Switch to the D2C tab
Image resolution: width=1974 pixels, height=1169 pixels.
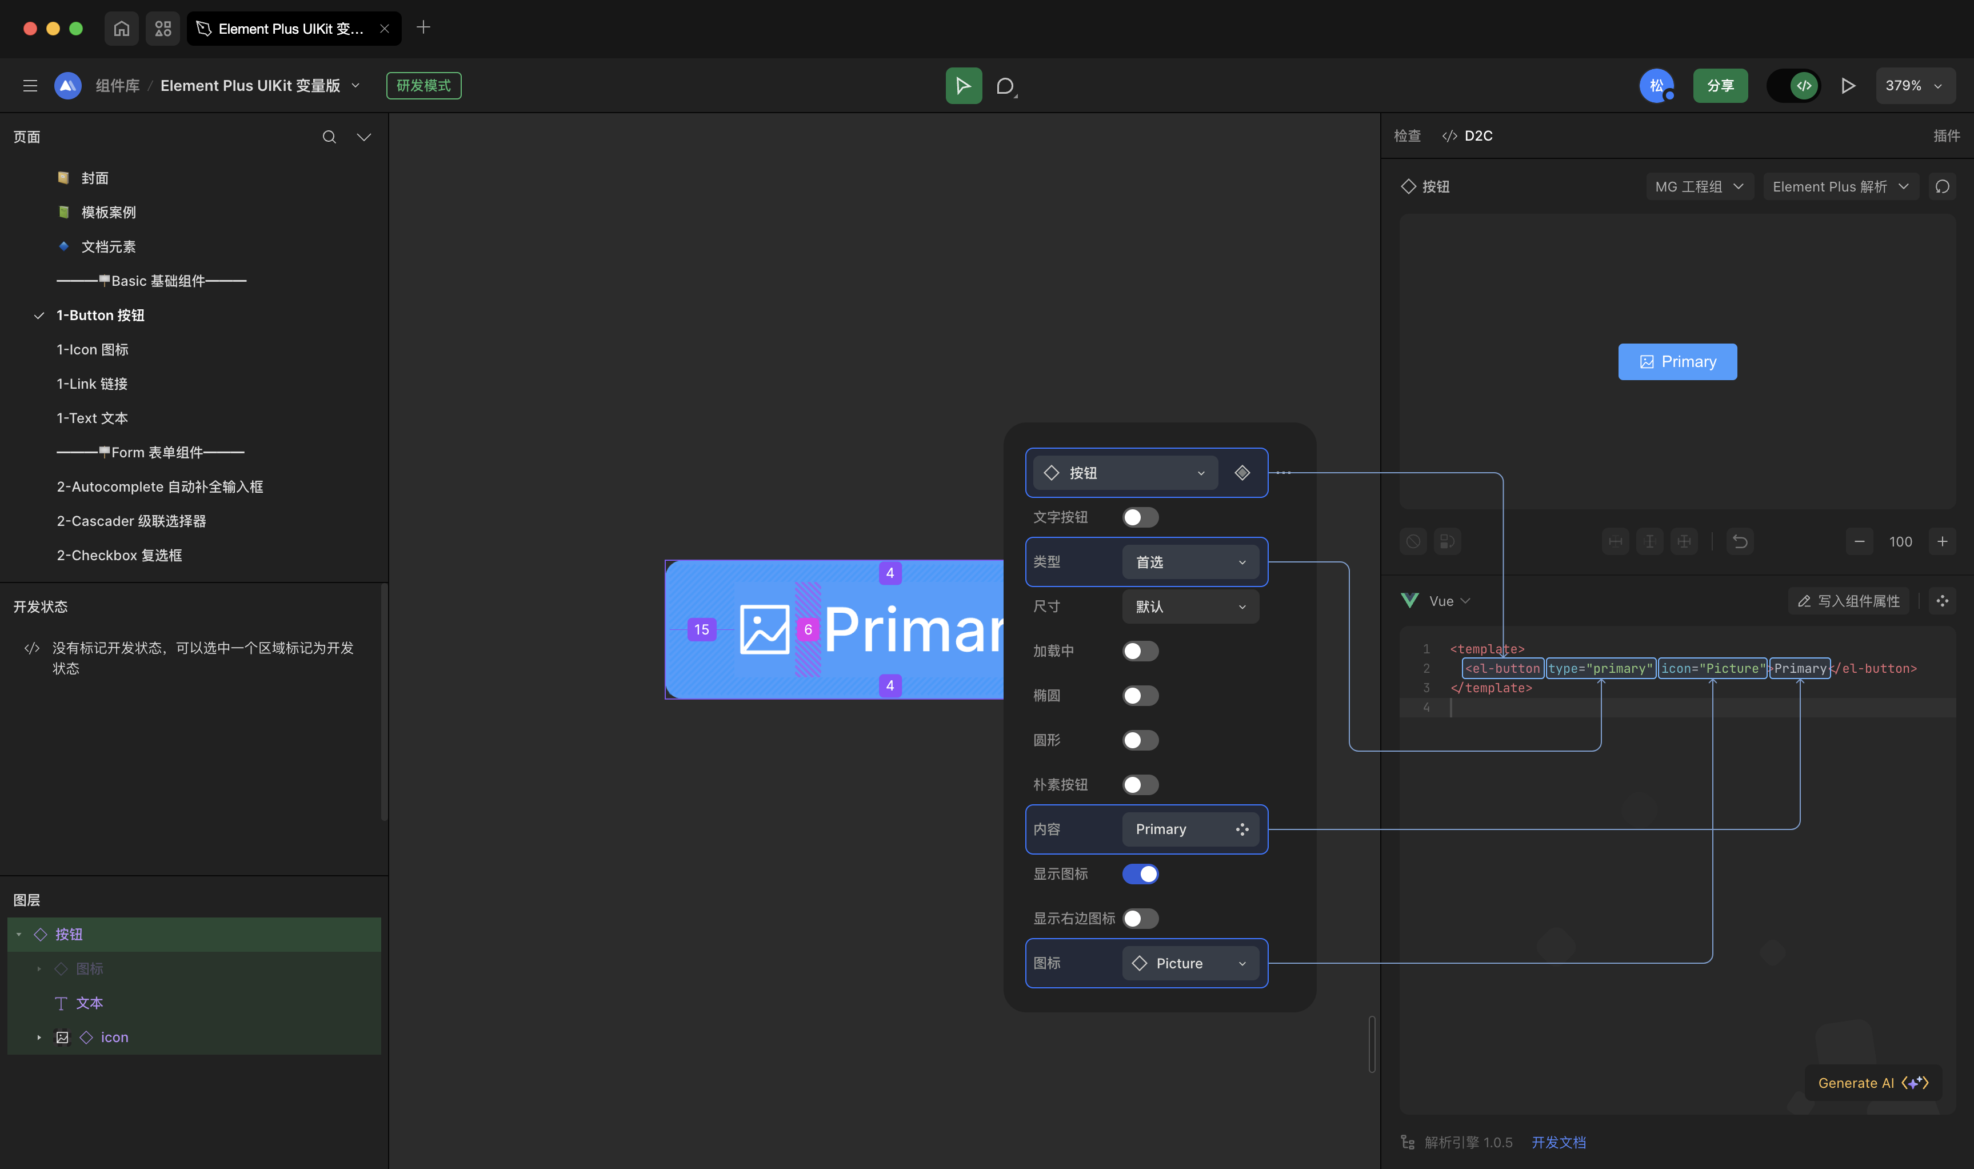click(x=1468, y=135)
